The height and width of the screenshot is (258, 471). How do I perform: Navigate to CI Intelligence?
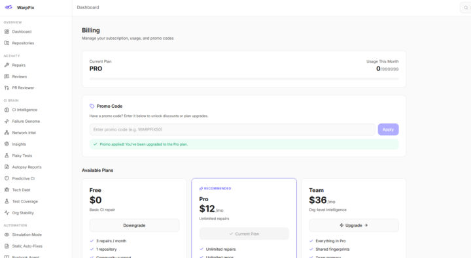click(x=25, y=110)
